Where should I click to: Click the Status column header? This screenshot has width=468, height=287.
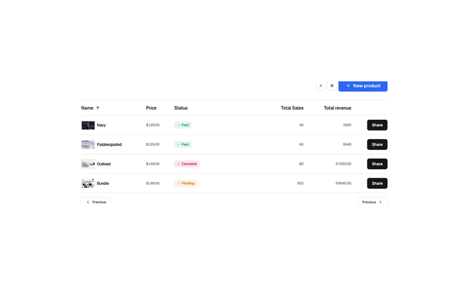click(181, 108)
